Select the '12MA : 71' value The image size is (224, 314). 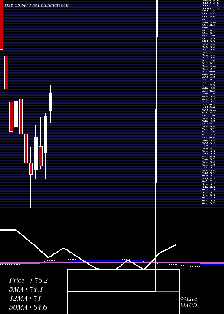pyautogui.click(x=25, y=298)
